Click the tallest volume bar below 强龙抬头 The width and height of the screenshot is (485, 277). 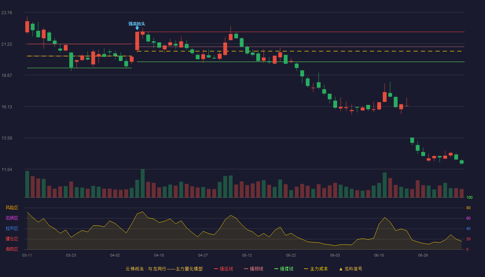point(143,183)
